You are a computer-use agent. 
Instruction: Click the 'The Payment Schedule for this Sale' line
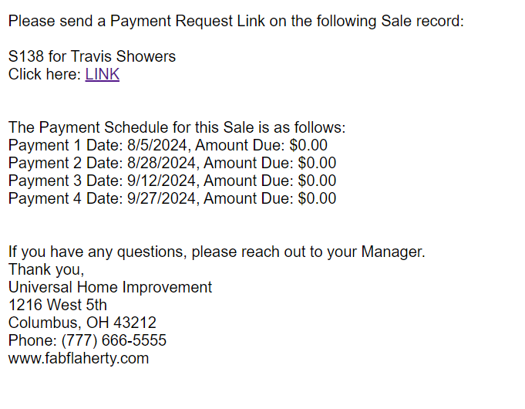177,127
